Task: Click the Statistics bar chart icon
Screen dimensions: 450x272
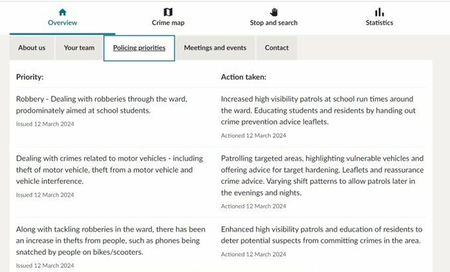Action: point(380,12)
